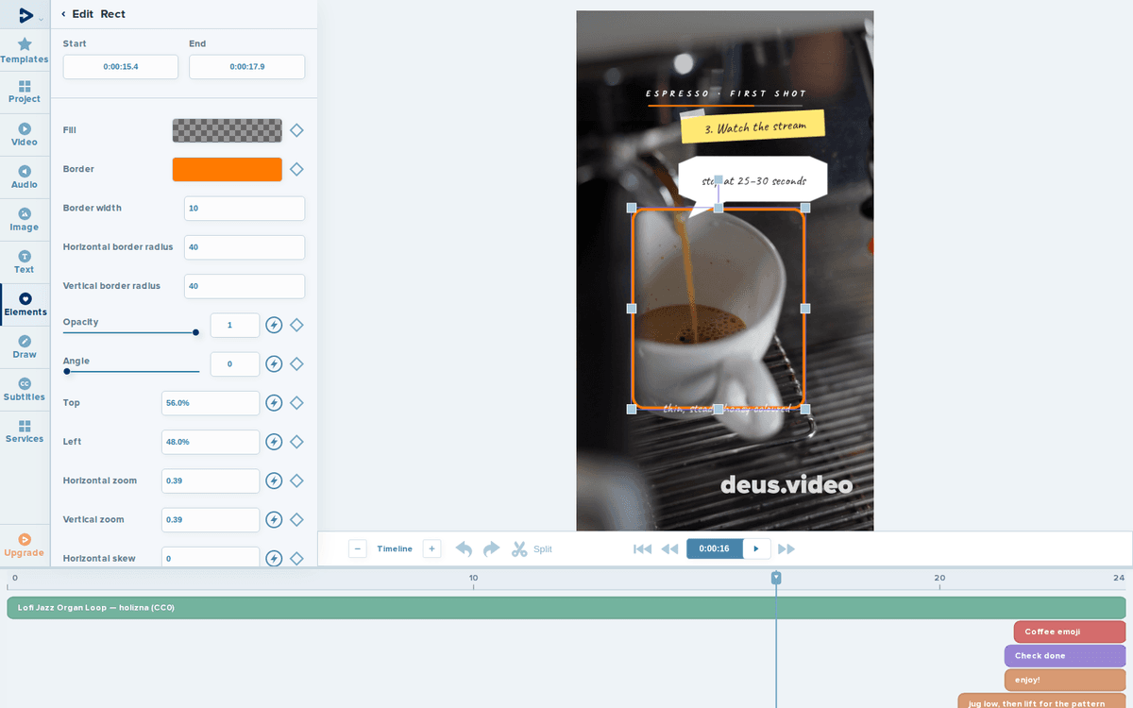Click the Border width field
Image resolution: width=1133 pixels, height=708 pixels.
245,209
